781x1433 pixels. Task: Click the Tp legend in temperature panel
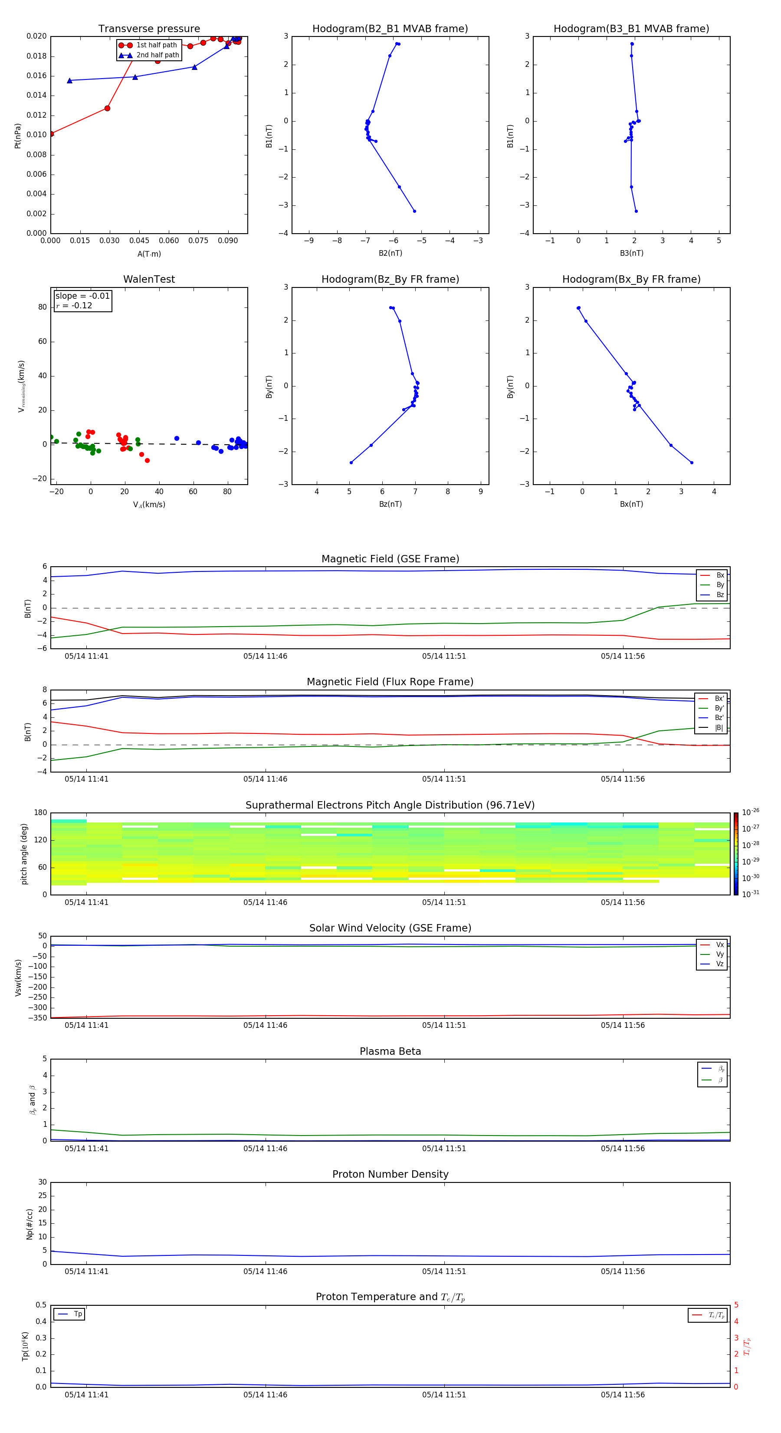click(69, 1314)
